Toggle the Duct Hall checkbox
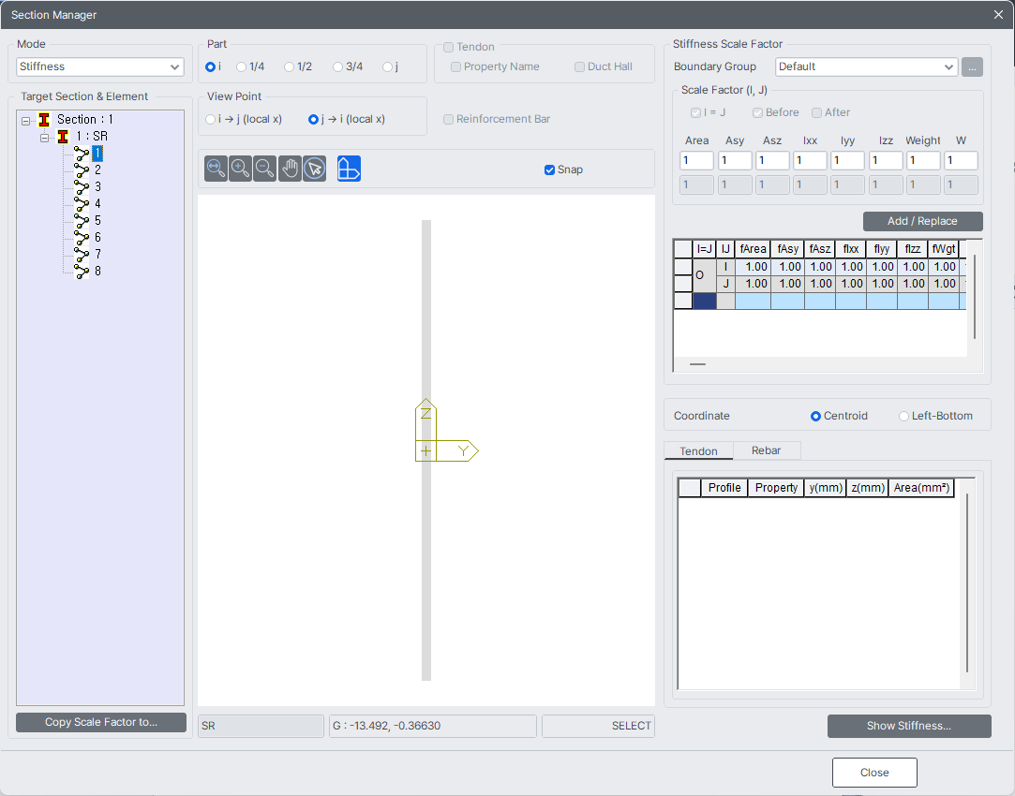The image size is (1015, 796). point(579,66)
